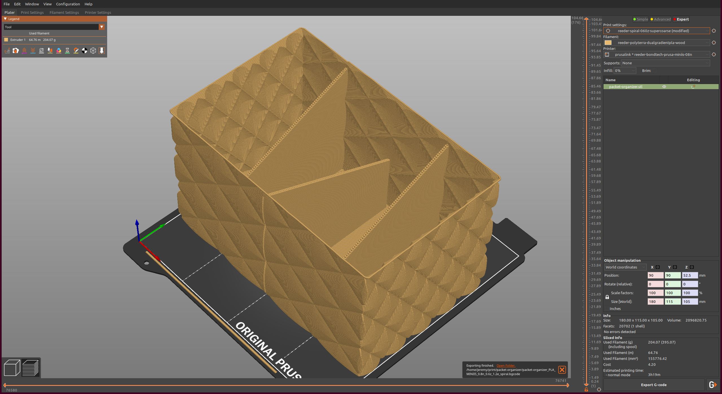Image resolution: width=722 pixels, height=394 pixels.
Task: Open the World coordinates dropdown
Action: click(625, 267)
